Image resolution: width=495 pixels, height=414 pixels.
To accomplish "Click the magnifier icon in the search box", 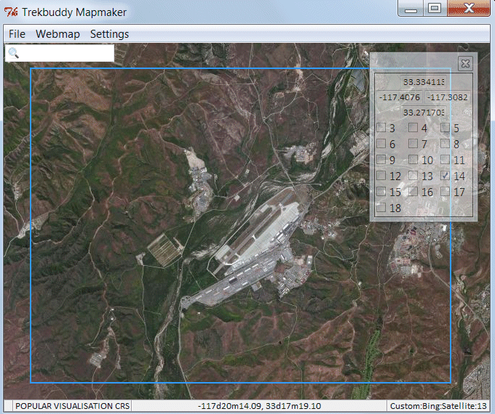I will click(13, 53).
